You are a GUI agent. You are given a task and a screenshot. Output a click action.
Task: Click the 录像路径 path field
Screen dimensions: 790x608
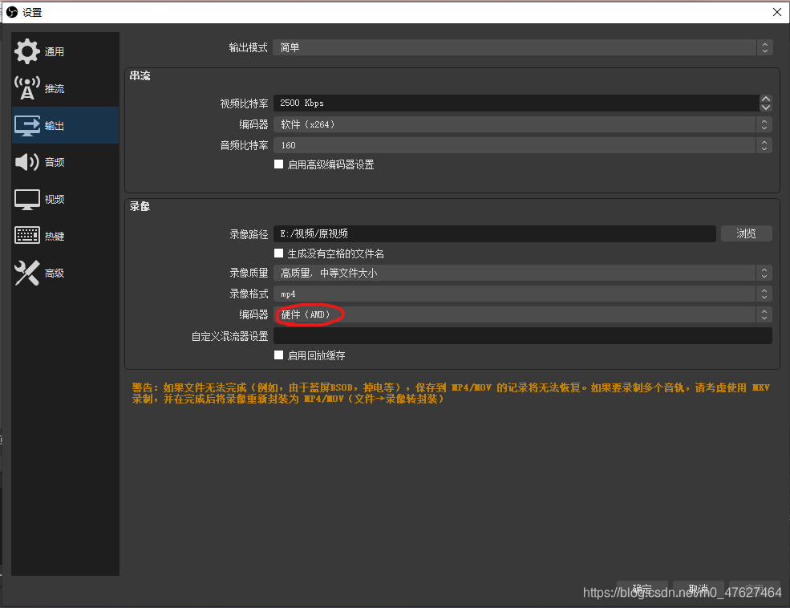click(495, 233)
